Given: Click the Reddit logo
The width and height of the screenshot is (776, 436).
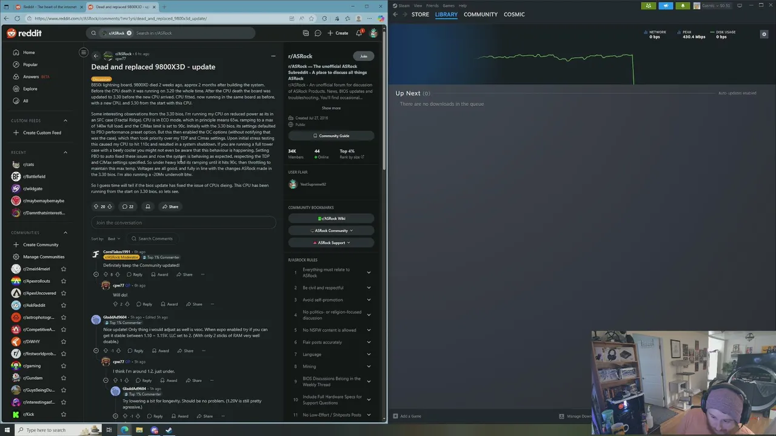Looking at the screenshot, I should click(24, 33).
